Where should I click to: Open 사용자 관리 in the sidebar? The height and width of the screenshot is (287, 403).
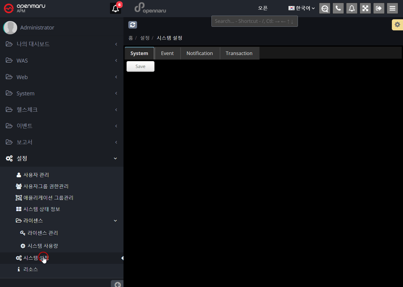pos(36,175)
